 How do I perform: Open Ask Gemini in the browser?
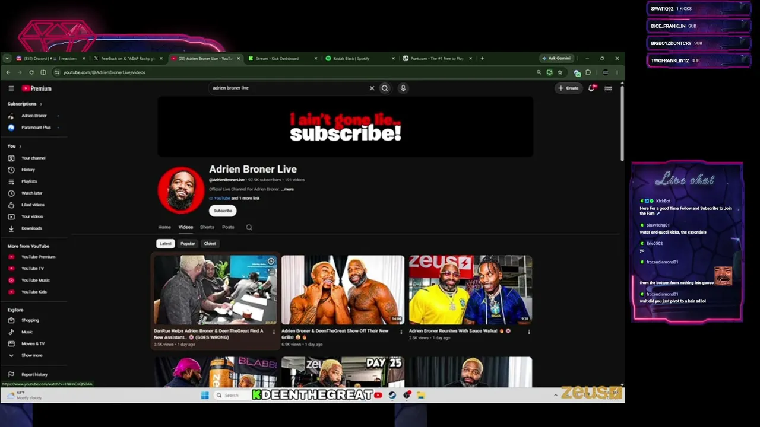click(x=556, y=58)
